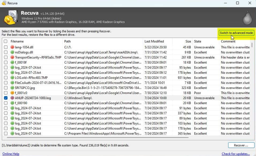Click the Recuva hard-hat drive logo
Screen dimensions: 256x156
(11, 17)
